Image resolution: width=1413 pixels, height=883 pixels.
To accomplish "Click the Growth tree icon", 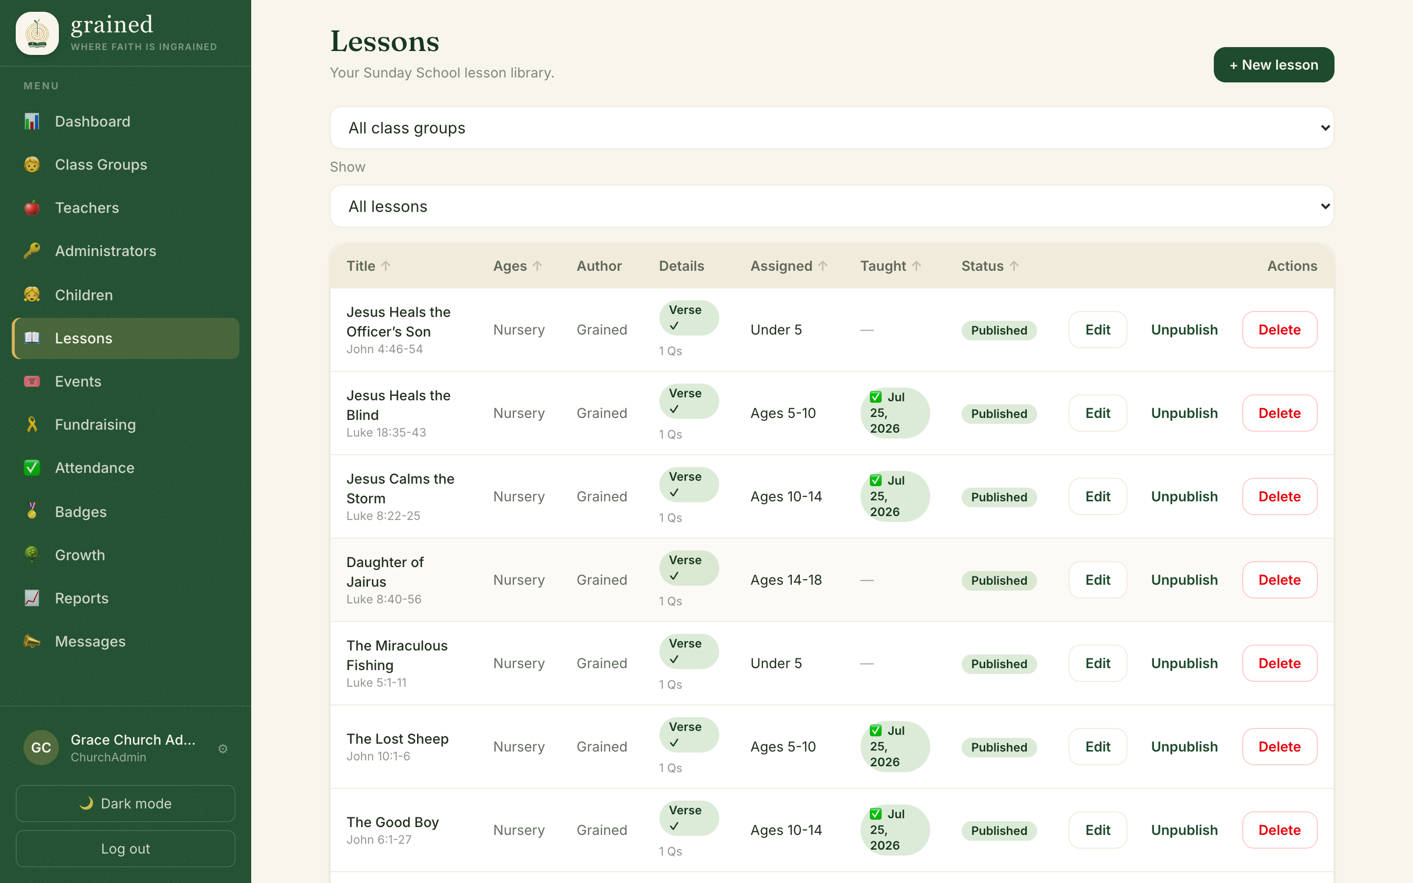I will click(x=31, y=555).
